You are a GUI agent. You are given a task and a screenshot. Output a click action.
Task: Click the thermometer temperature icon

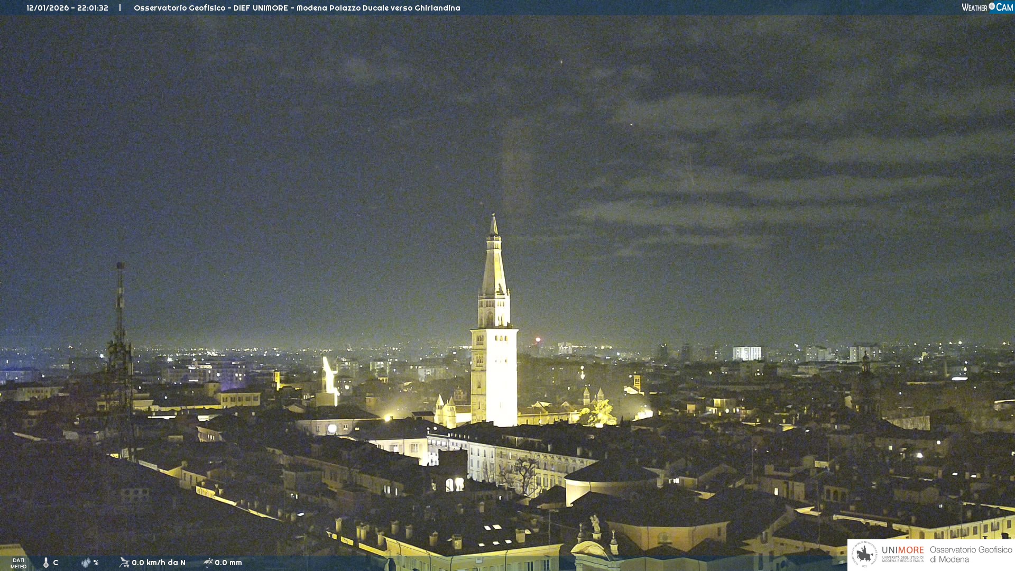(x=46, y=563)
